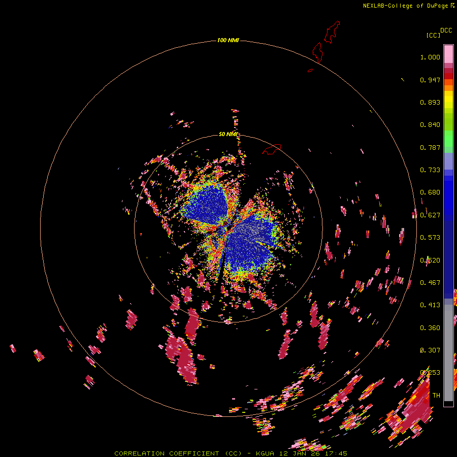Select the 0.947 scale value
This screenshot has width=457, height=457.
pyautogui.click(x=430, y=80)
